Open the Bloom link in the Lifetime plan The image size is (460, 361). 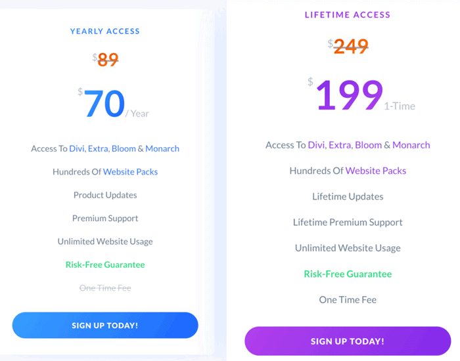click(368, 145)
